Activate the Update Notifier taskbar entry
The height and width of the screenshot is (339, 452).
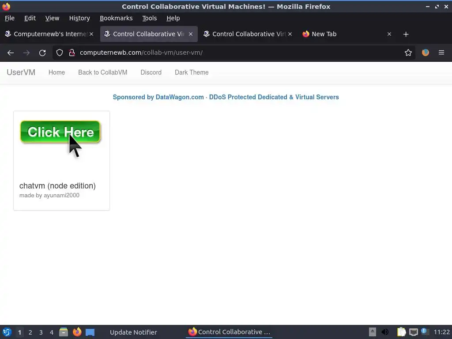point(133,332)
